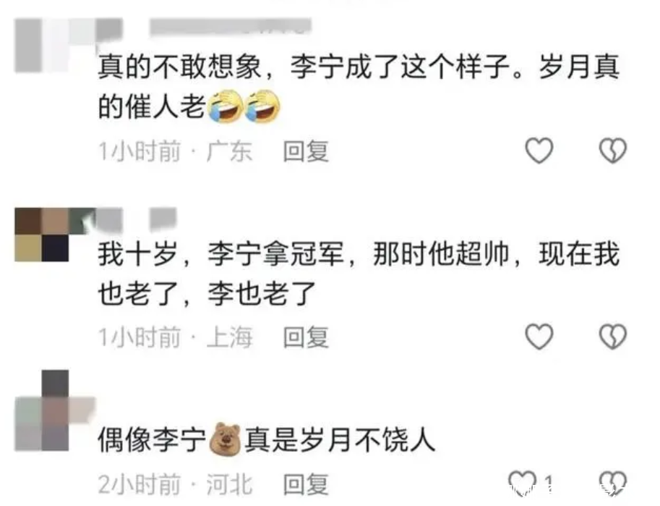
Task: Dislike the Shanghai comment with broken heart
Action: click(x=612, y=337)
